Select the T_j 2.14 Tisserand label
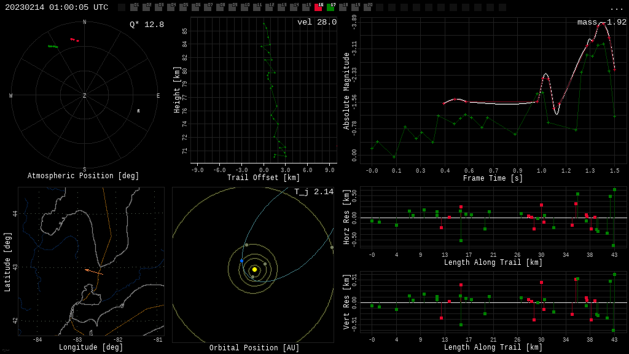This screenshot has width=629, height=354. [x=313, y=192]
